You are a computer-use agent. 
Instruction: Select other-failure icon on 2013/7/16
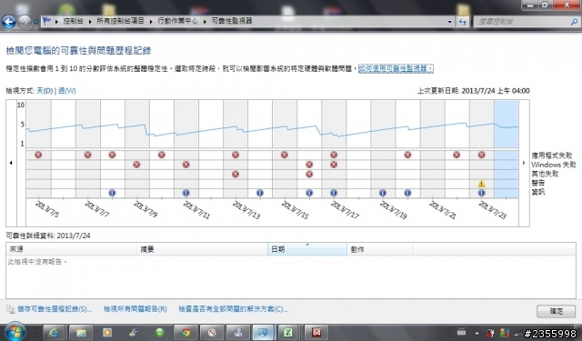[x=309, y=174]
